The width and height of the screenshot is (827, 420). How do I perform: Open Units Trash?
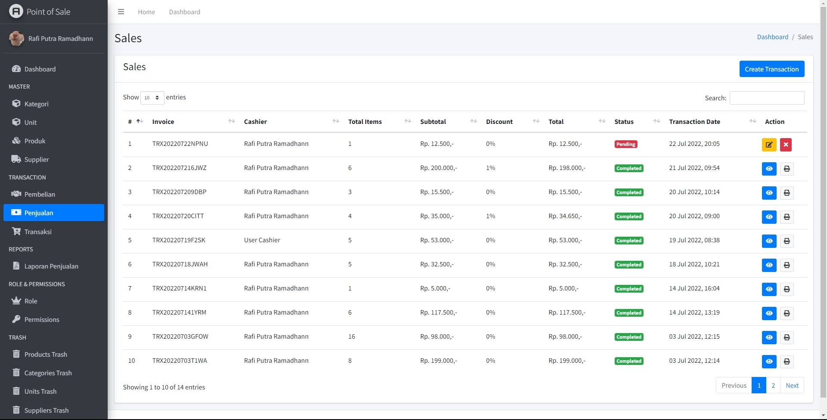coord(54,391)
